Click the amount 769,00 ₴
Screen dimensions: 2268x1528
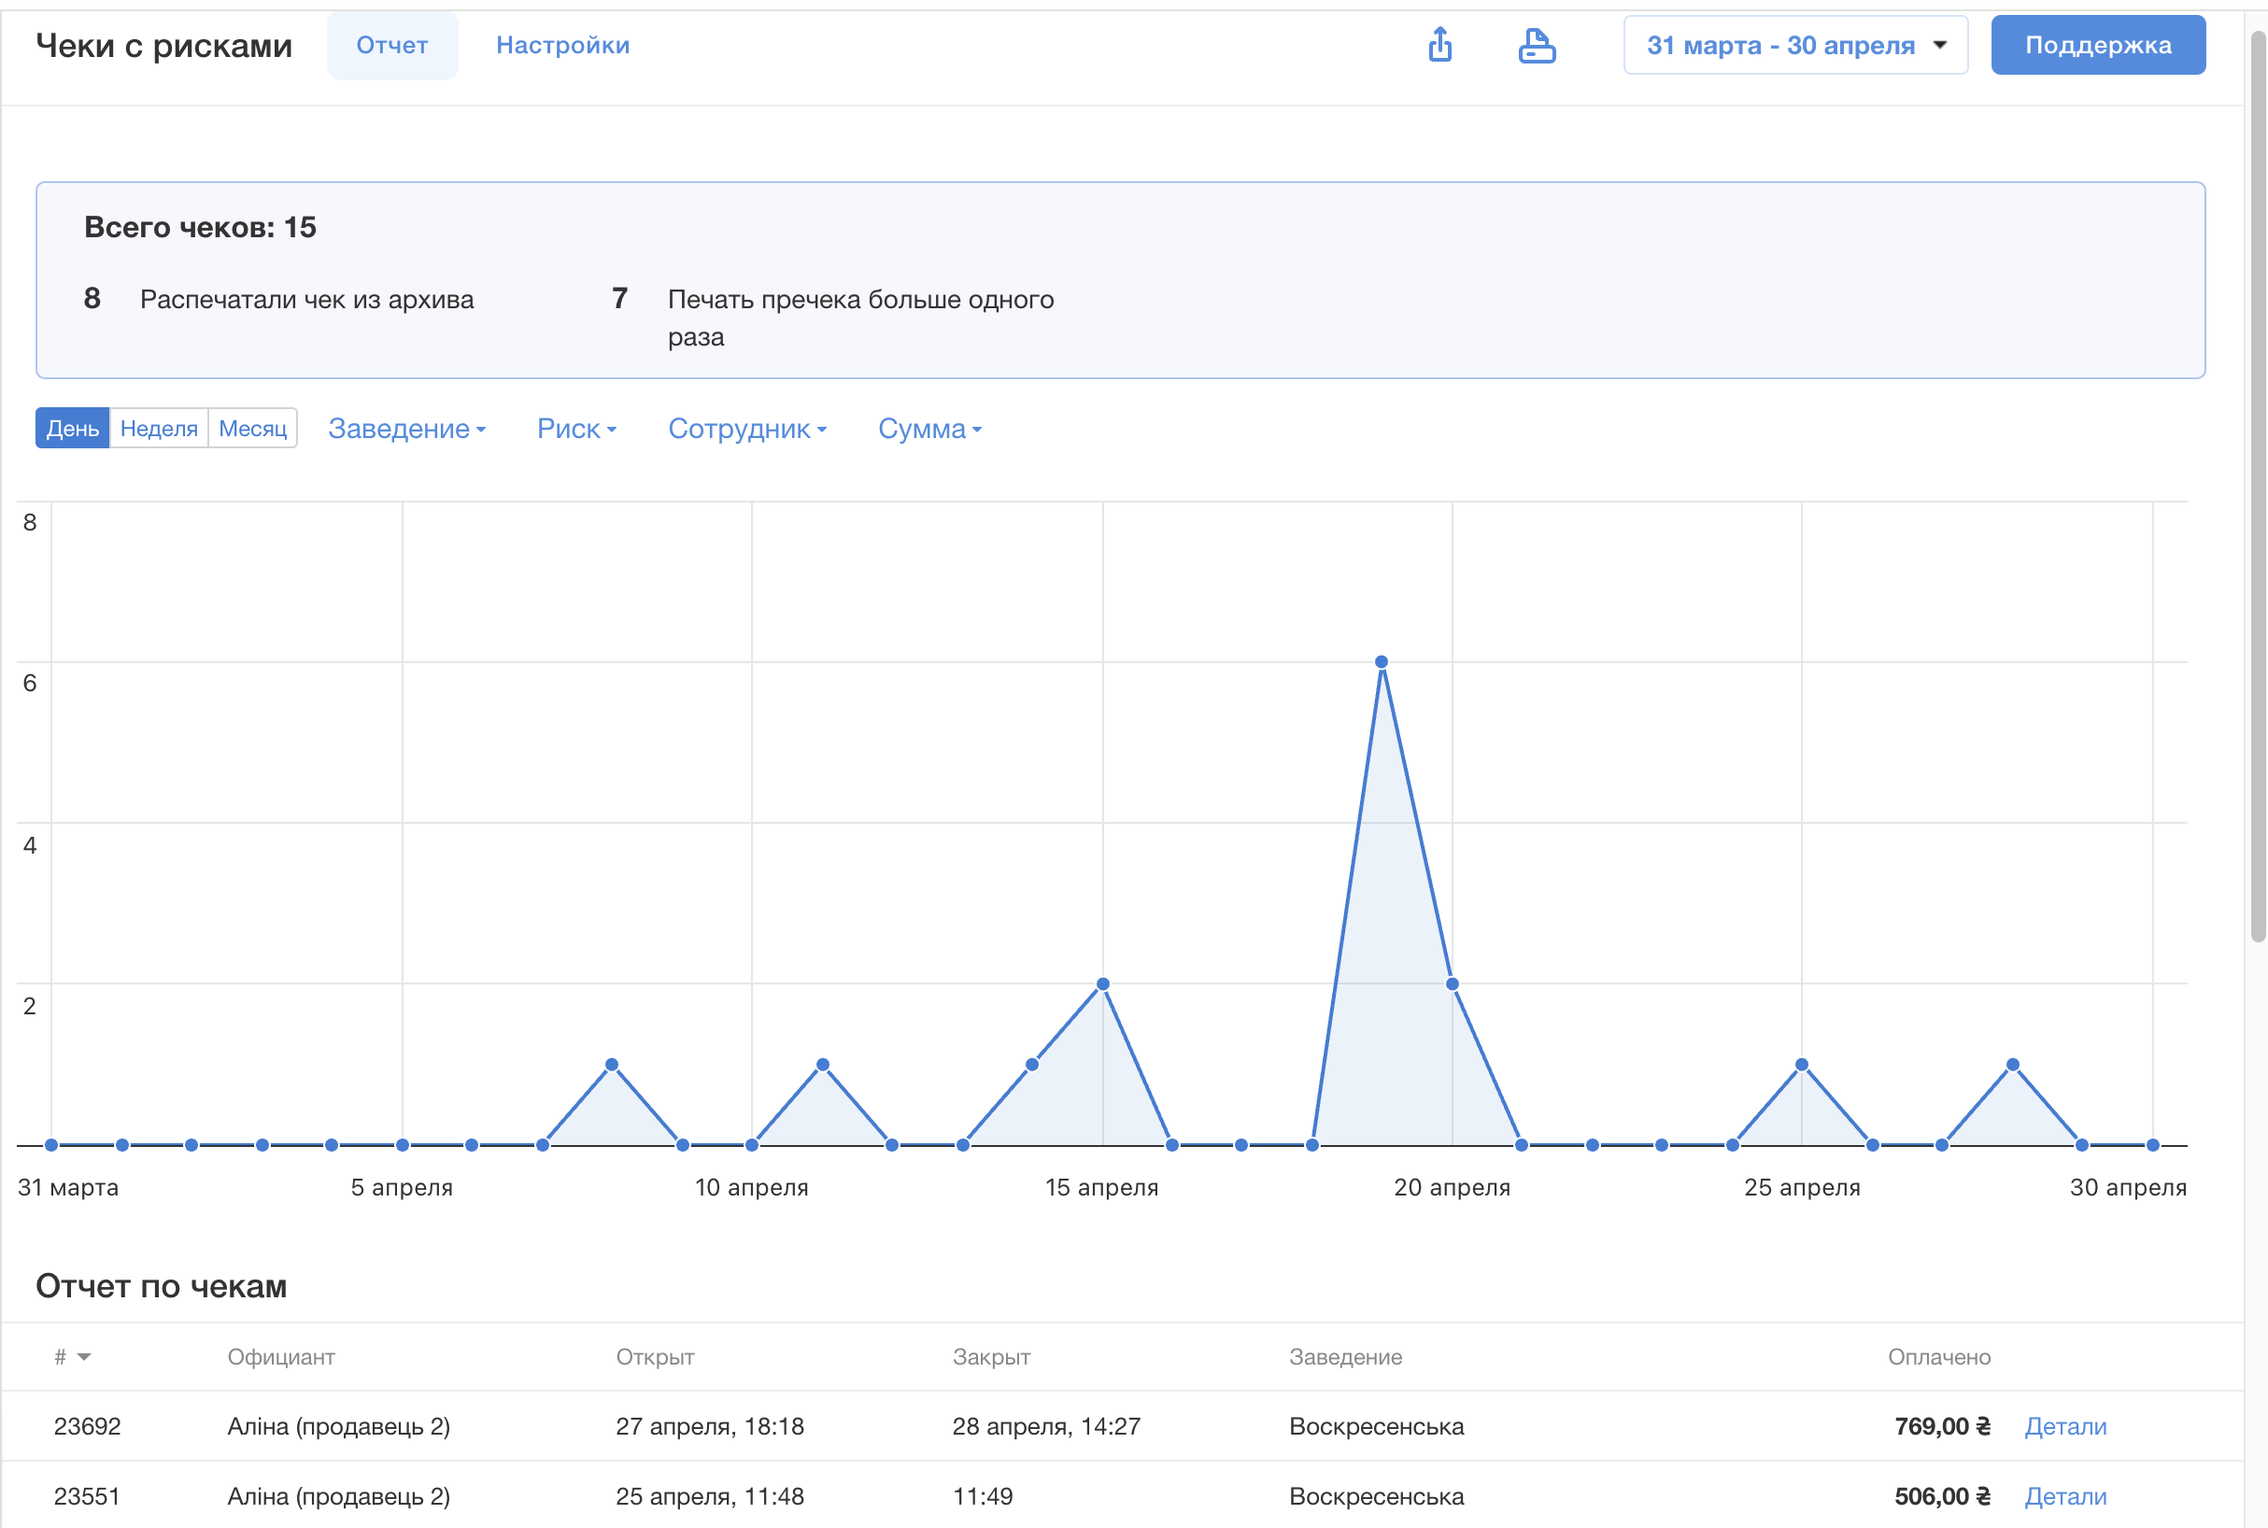click(x=1941, y=1425)
